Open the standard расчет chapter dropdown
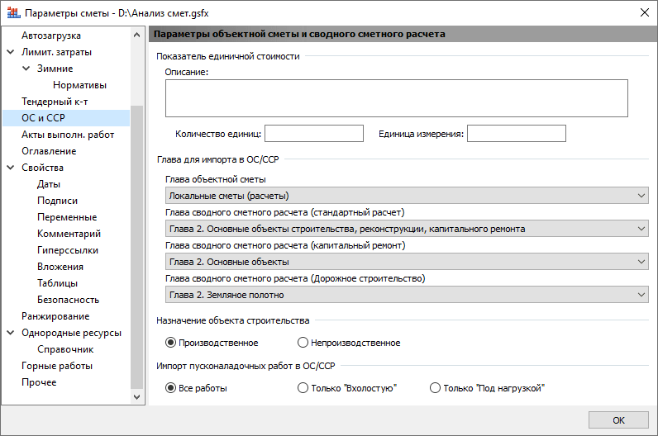This screenshot has width=658, height=436. 407,229
